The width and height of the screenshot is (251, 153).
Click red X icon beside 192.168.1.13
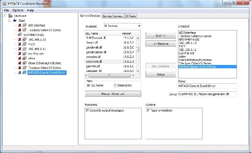coord(20,40)
